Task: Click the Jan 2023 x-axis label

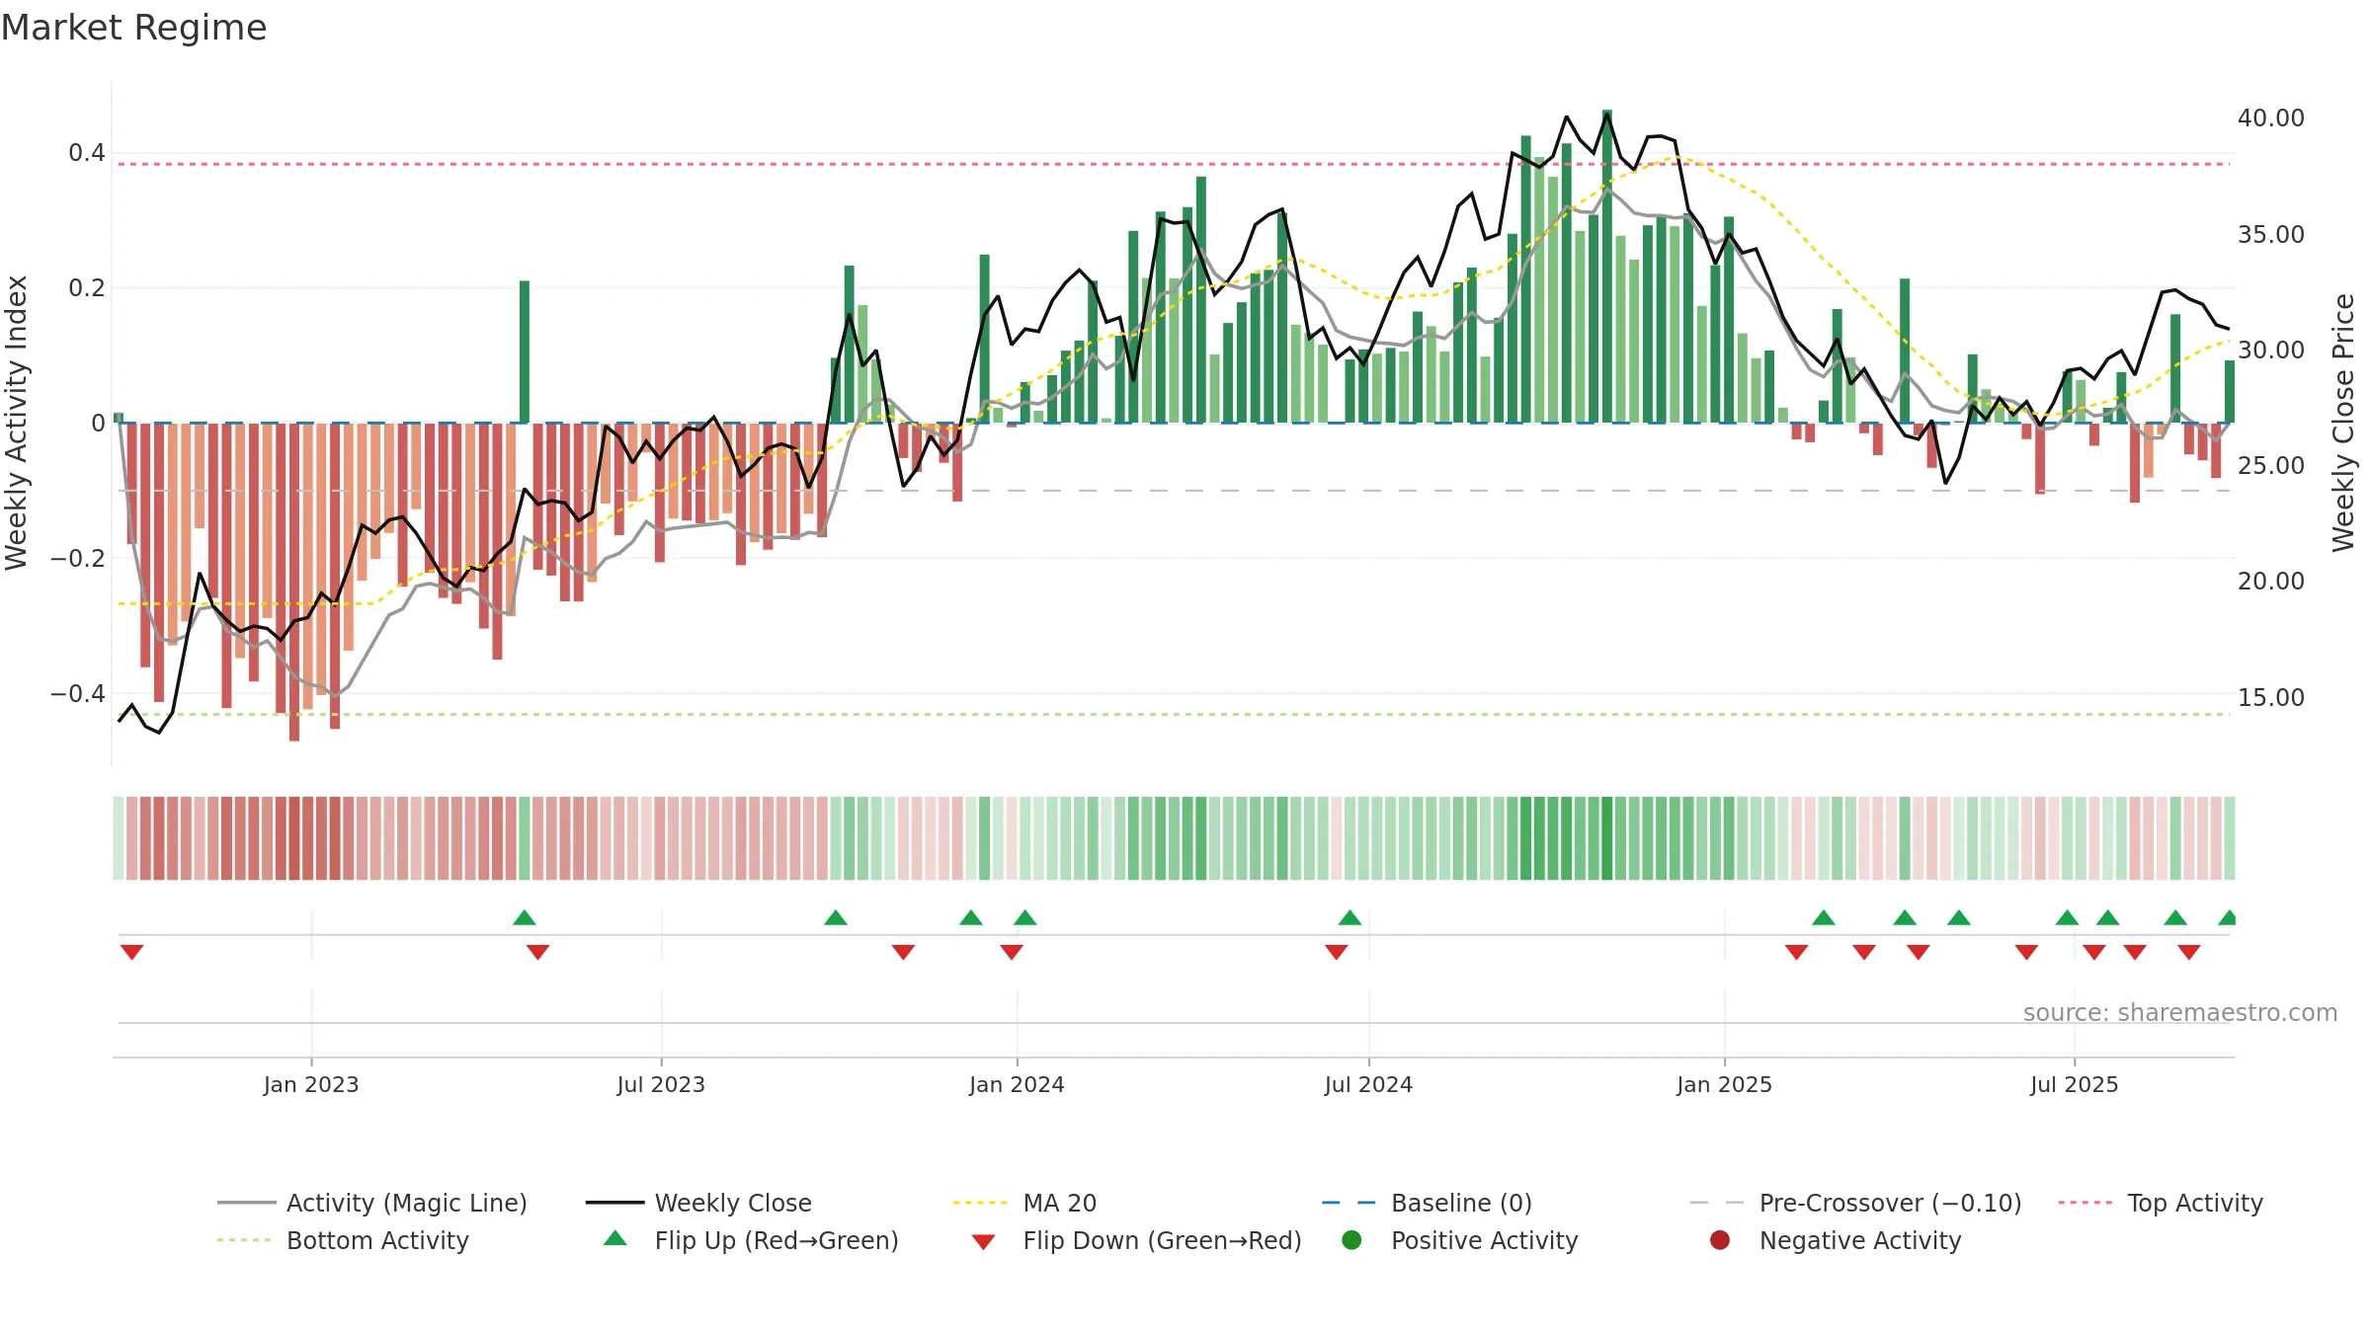Action: point(311,1084)
